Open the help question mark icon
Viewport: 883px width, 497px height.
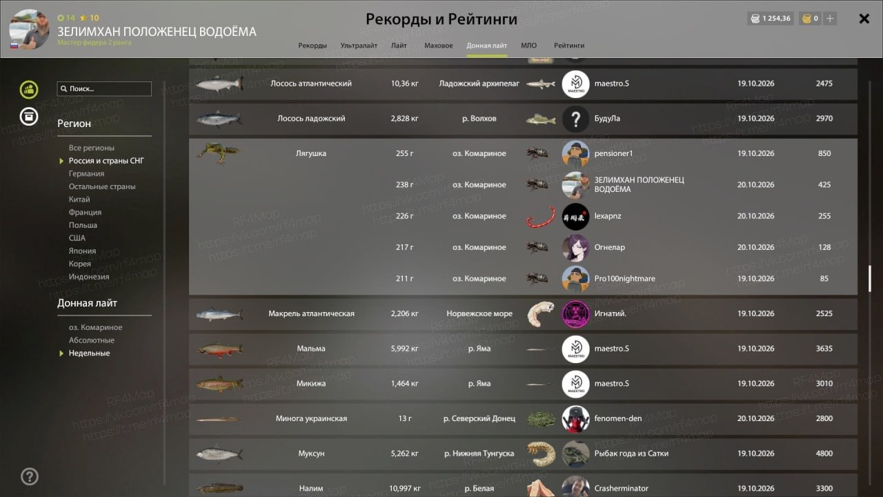[x=30, y=476]
